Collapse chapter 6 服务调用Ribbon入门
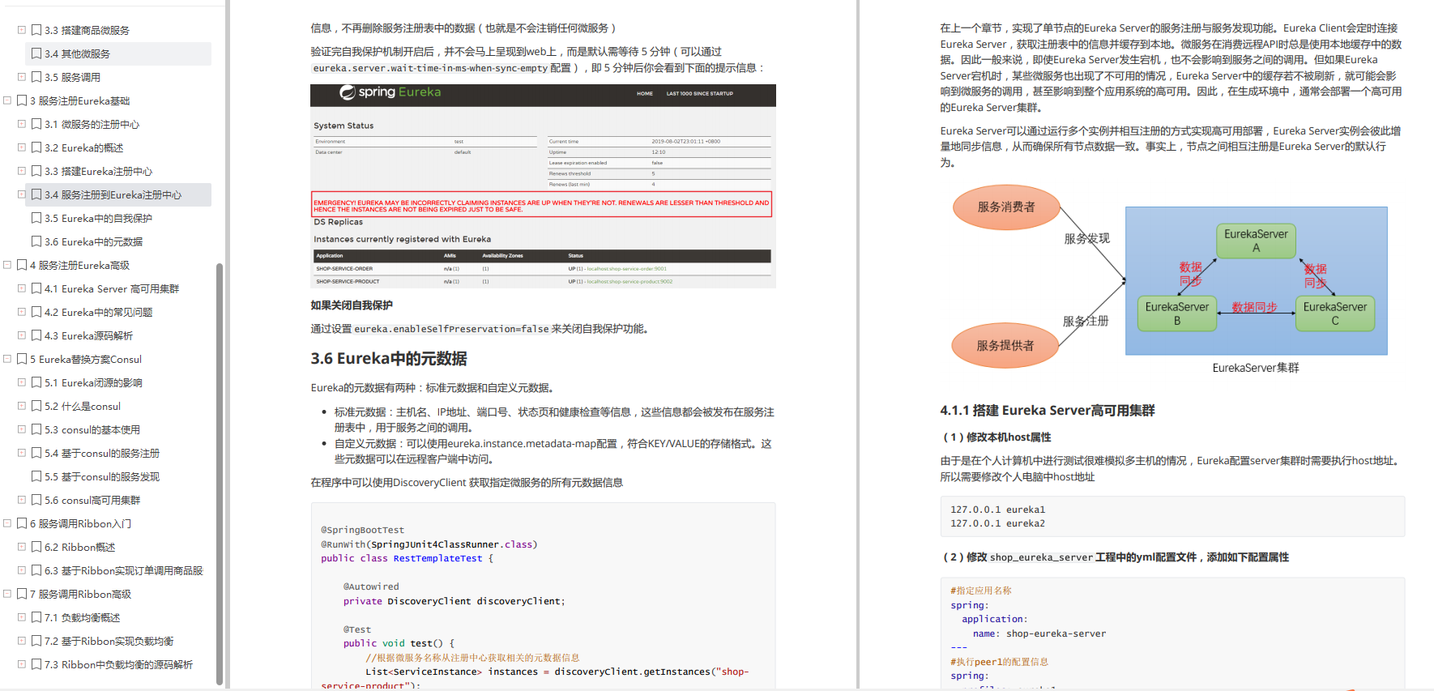This screenshot has width=1434, height=691. tap(7, 523)
